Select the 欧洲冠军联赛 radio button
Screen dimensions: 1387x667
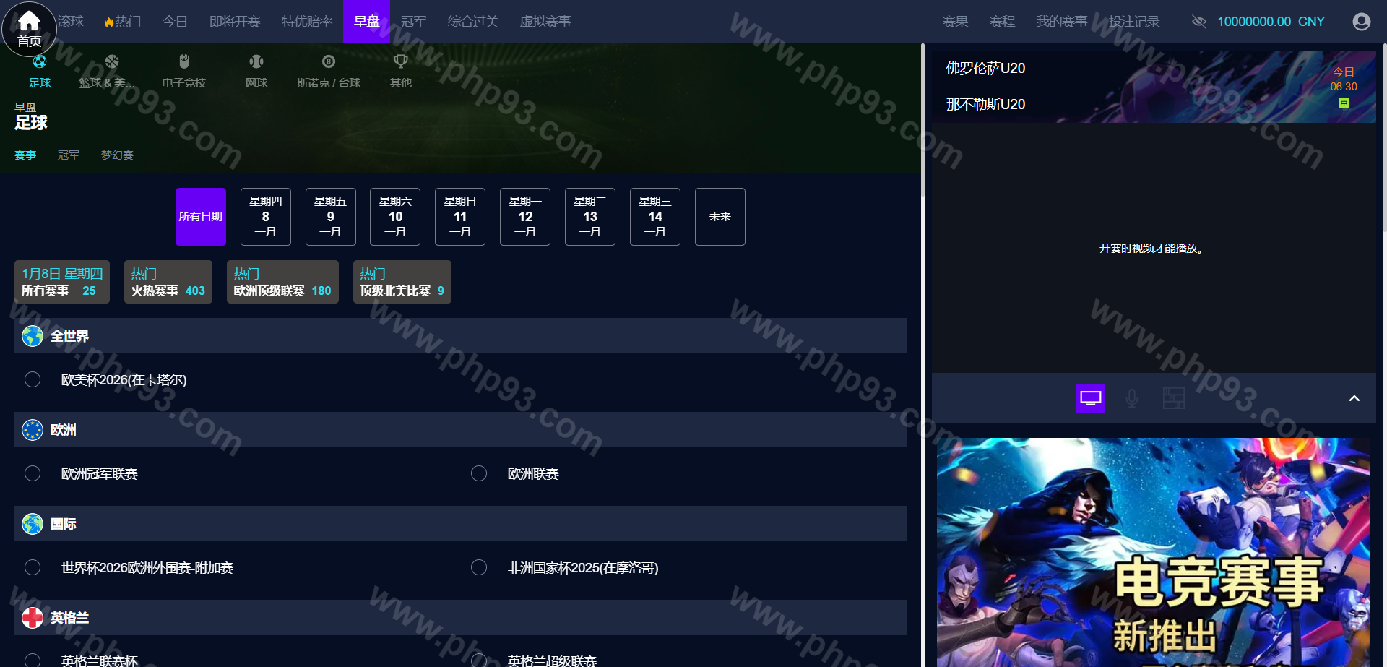click(33, 473)
